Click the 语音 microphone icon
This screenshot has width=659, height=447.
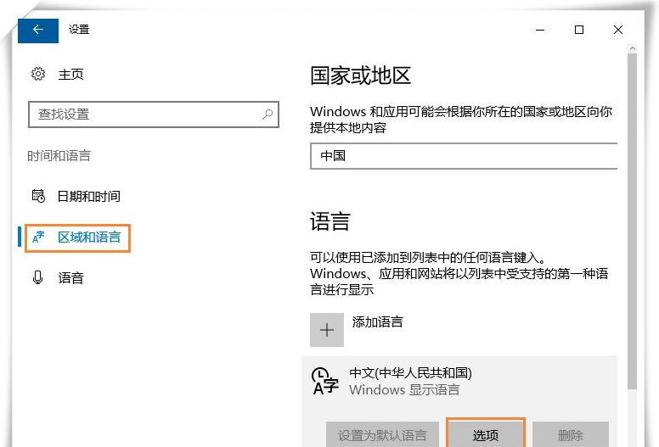click(38, 277)
